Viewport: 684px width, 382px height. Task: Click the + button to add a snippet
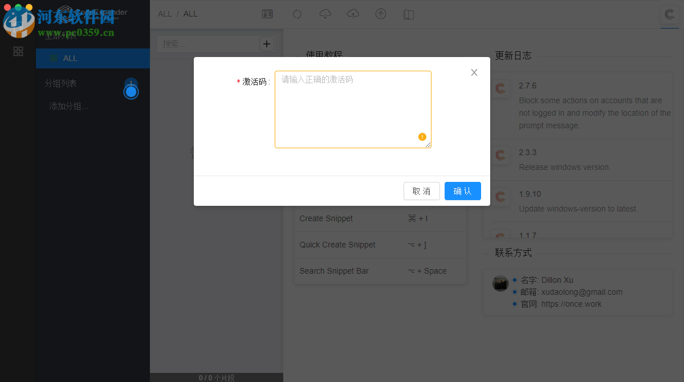pyautogui.click(x=267, y=43)
